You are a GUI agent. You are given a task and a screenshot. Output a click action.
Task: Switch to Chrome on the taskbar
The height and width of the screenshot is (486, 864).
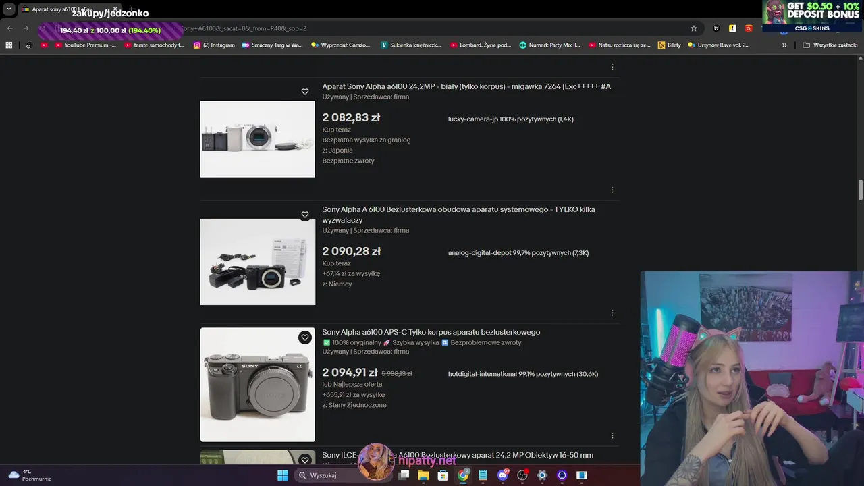coord(463,475)
